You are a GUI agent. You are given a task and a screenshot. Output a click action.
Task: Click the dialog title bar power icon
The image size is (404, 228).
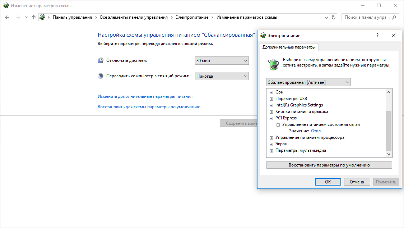coord(263,35)
